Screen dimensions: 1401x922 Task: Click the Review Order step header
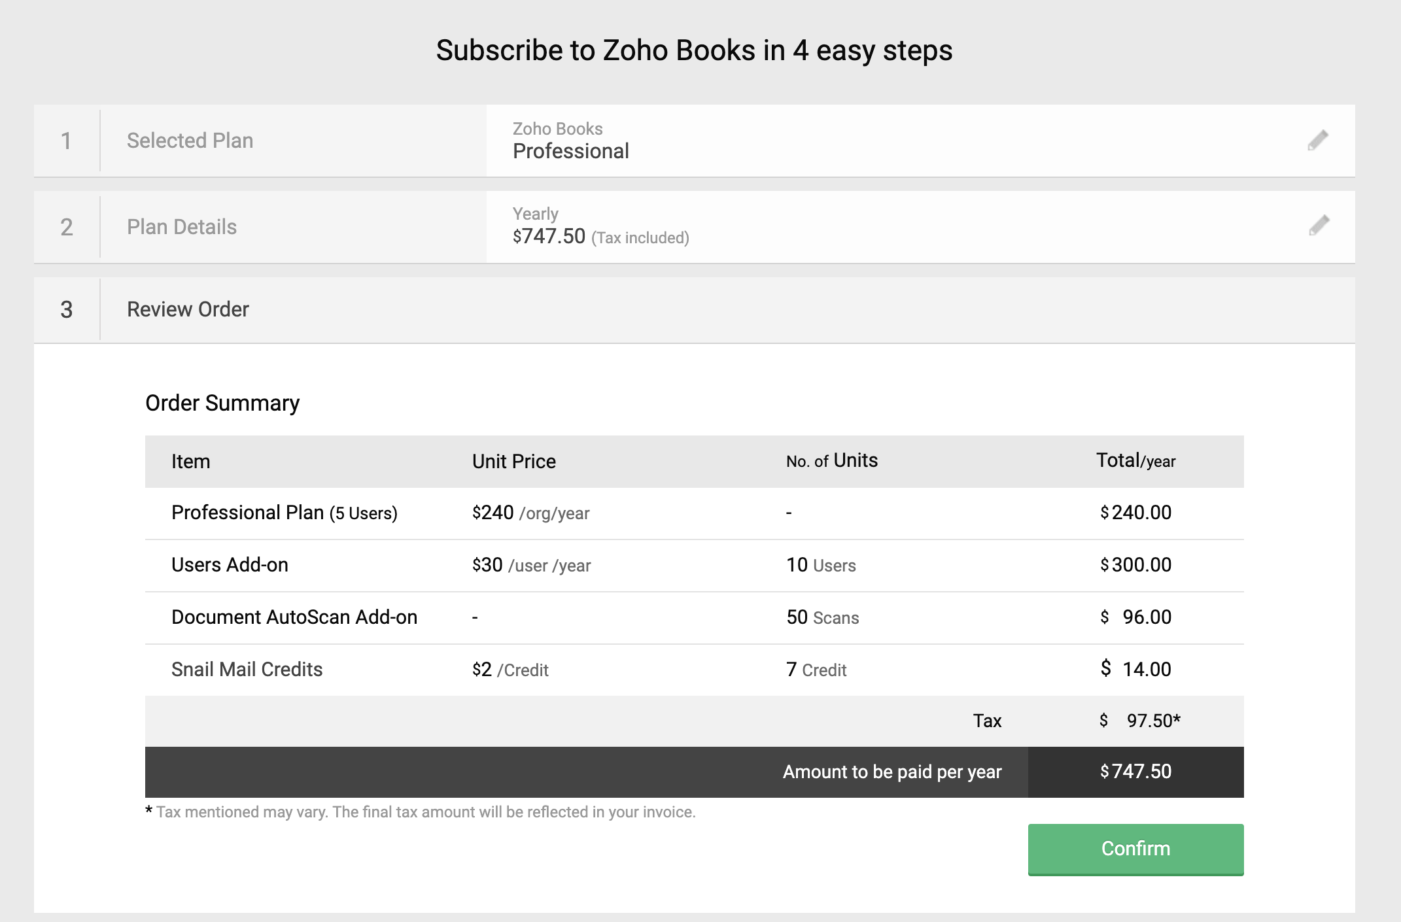pos(188,309)
